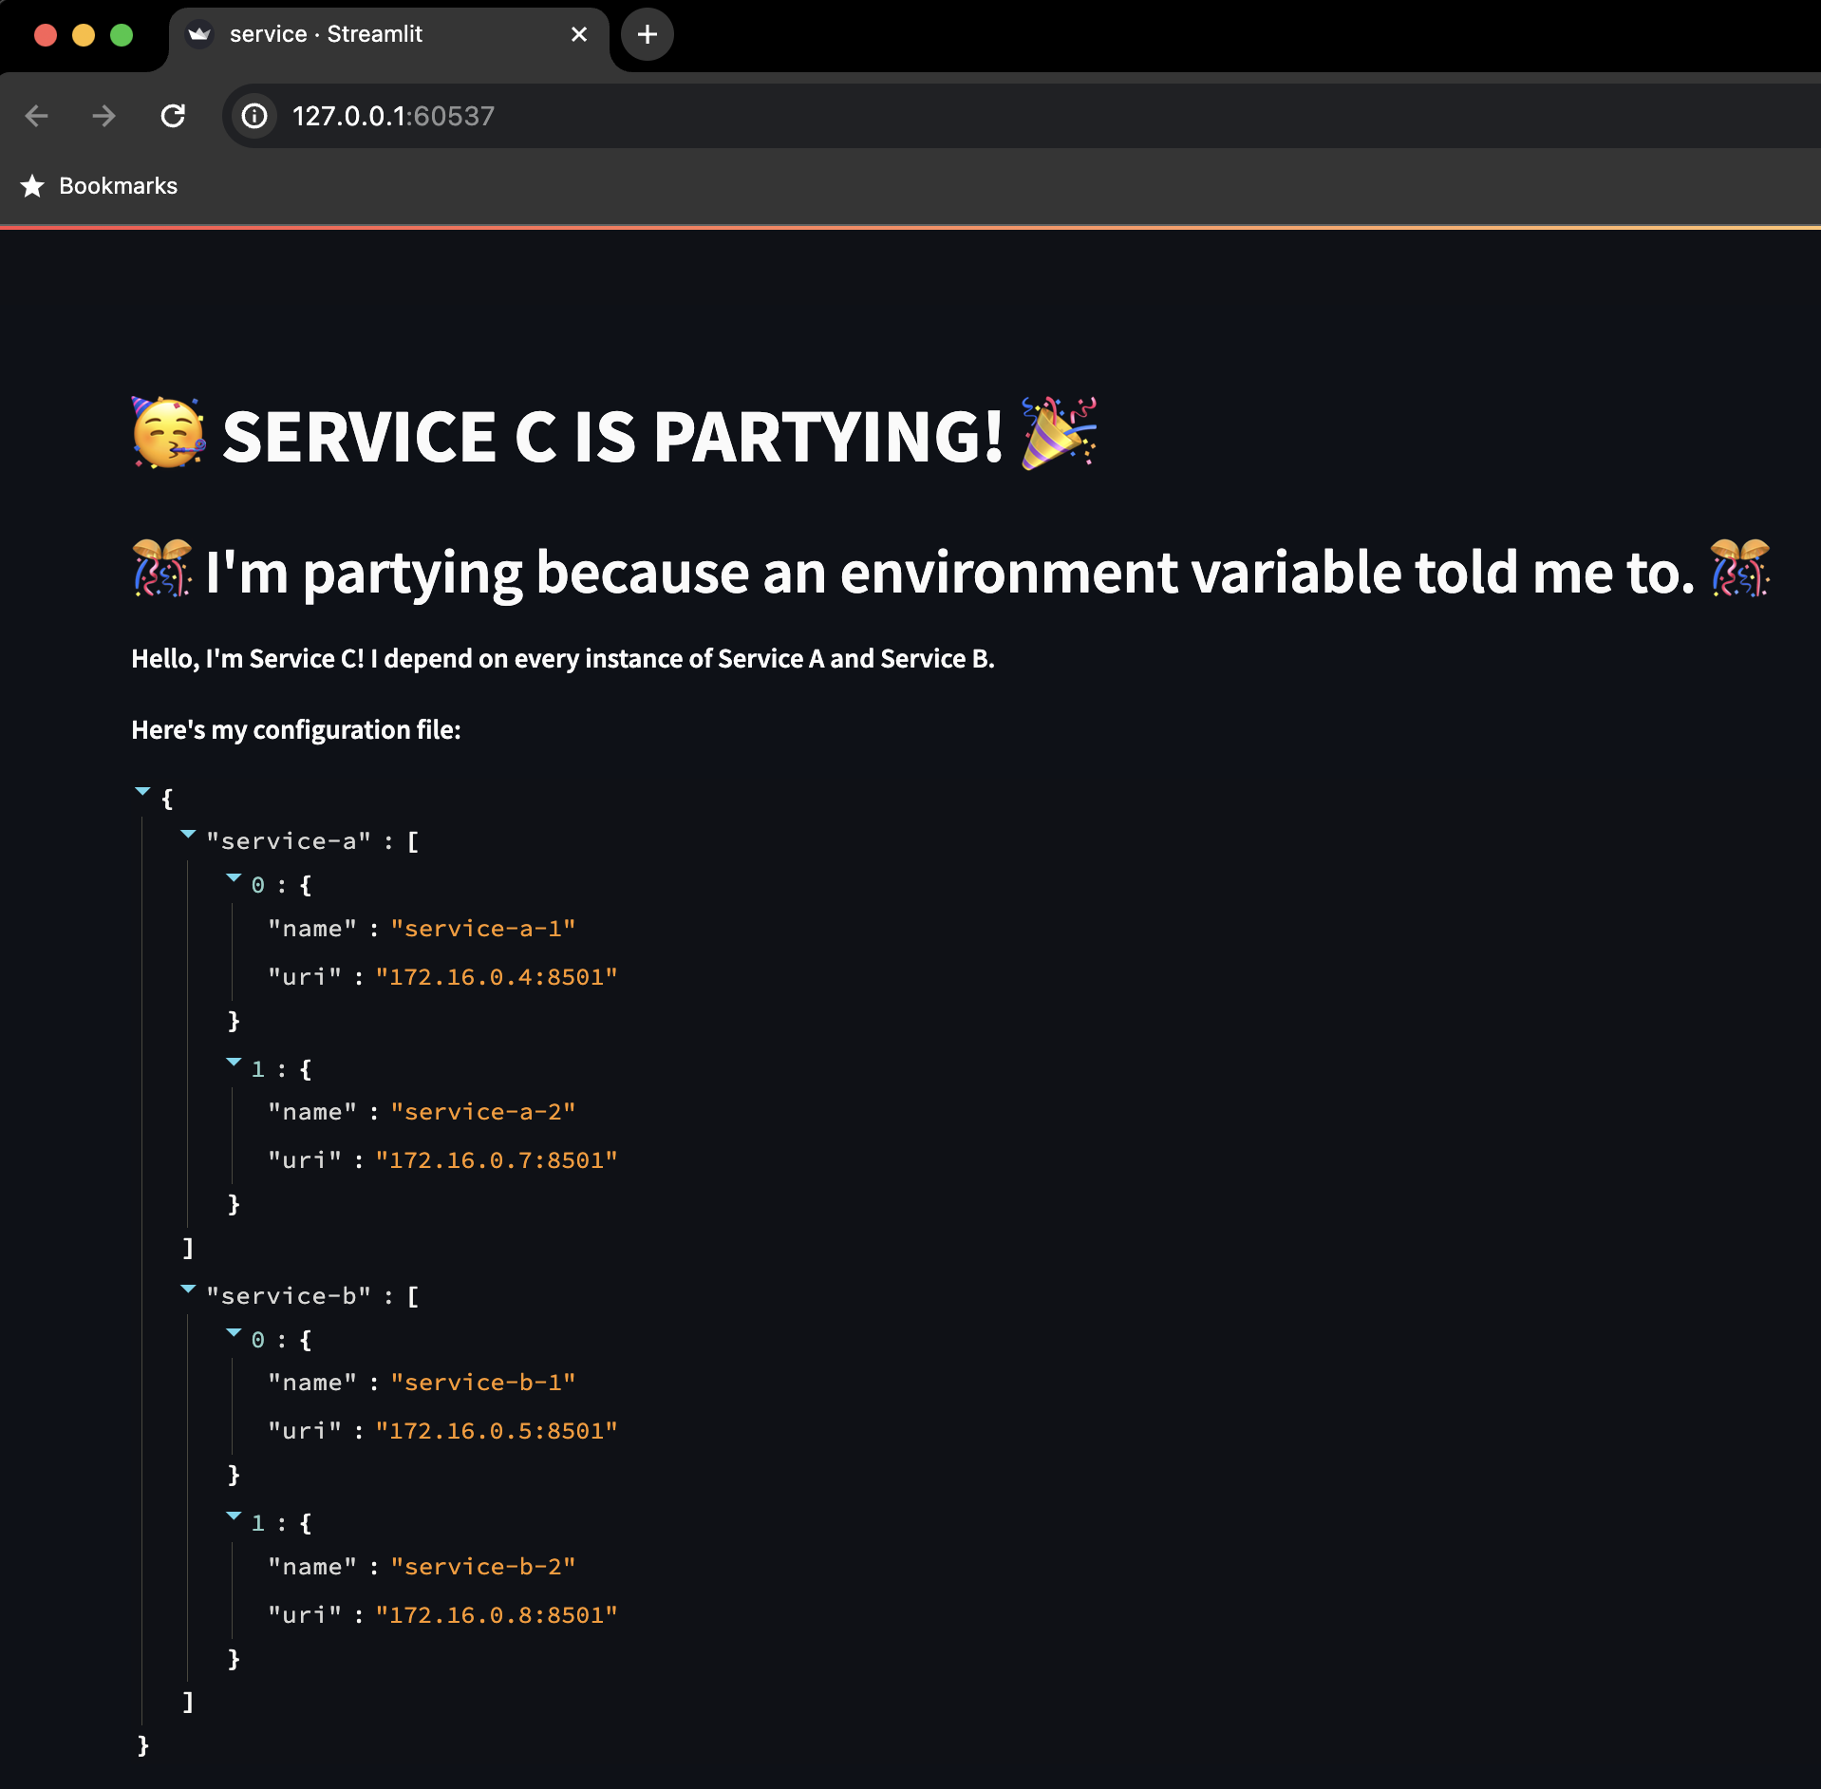This screenshot has height=1789, width=1821.
Task: Collapse entry 0 under service-a
Action: click(x=234, y=879)
